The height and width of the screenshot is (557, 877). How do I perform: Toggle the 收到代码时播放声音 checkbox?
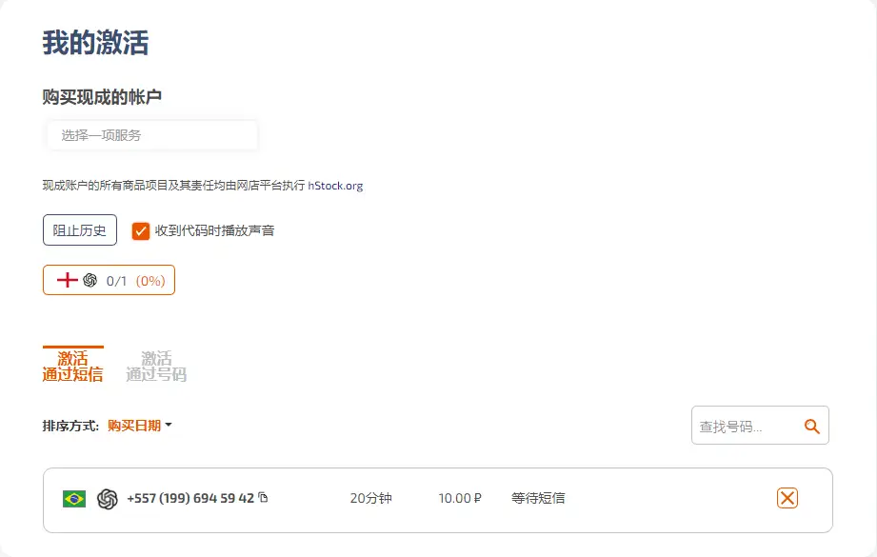click(141, 230)
